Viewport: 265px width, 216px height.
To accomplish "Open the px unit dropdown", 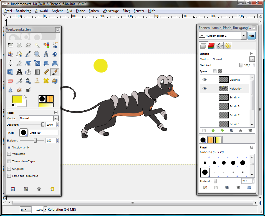I will coord(26,210).
